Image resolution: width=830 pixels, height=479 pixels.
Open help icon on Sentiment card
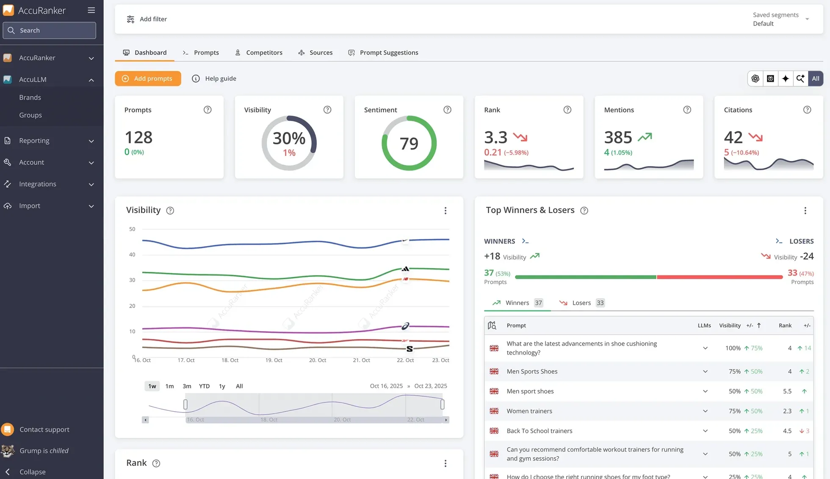pos(447,110)
